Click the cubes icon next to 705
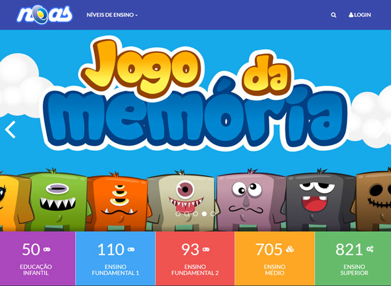This screenshot has height=286, width=391. click(x=290, y=249)
